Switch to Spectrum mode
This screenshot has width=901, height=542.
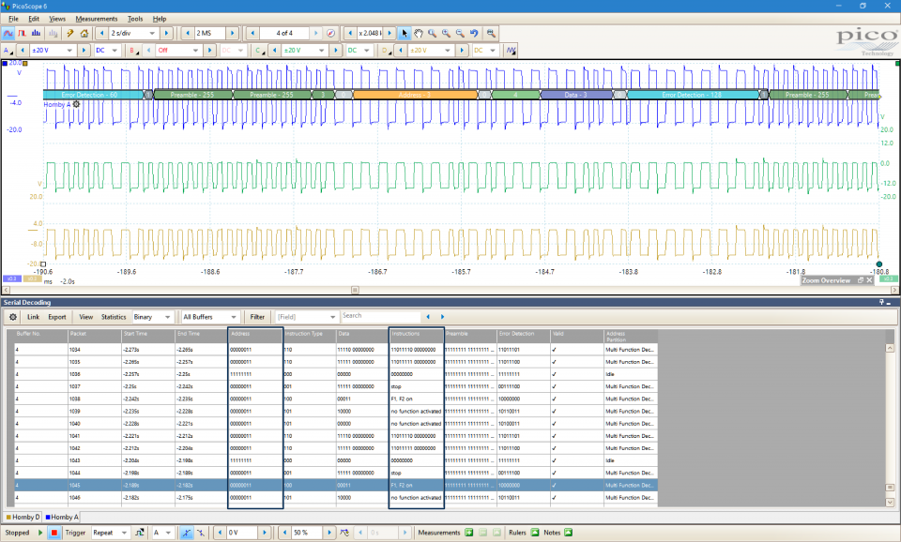tap(37, 34)
